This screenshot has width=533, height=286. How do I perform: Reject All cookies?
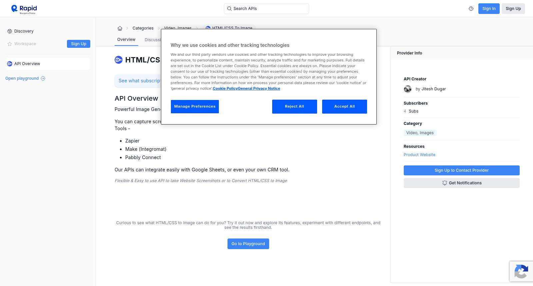294,107
